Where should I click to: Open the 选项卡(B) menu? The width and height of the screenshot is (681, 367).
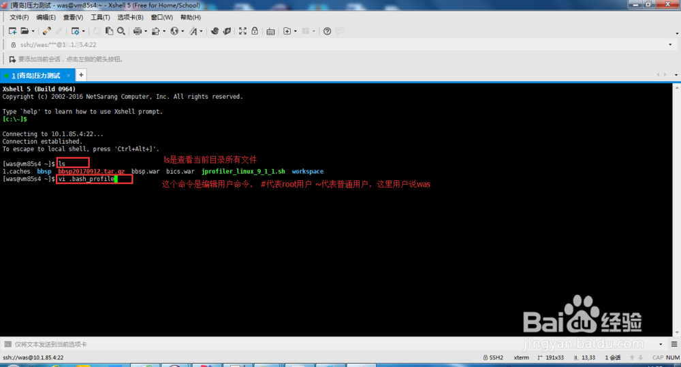click(x=130, y=18)
